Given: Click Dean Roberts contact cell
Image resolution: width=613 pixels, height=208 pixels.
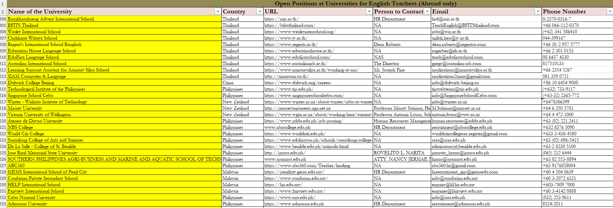Looking at the screenshot, I should point(402,44).
